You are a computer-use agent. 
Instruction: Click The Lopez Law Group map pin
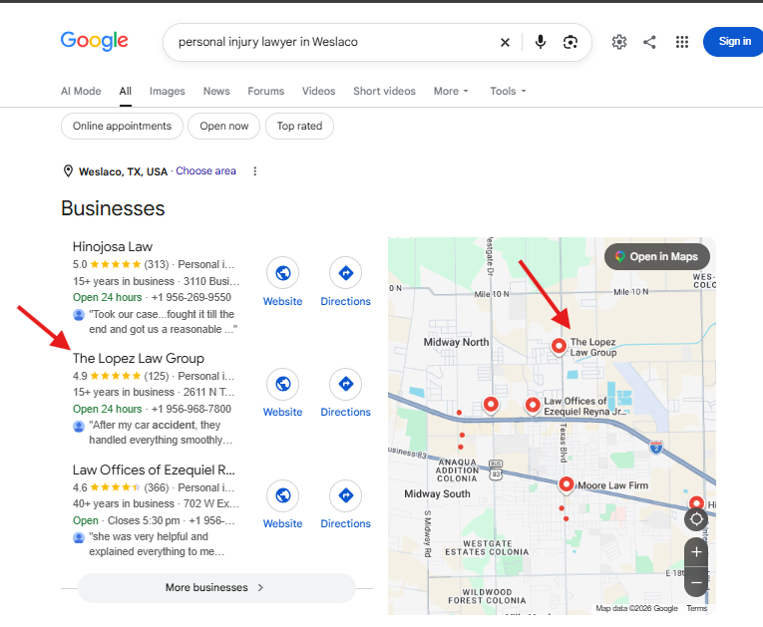coord(559,346)
